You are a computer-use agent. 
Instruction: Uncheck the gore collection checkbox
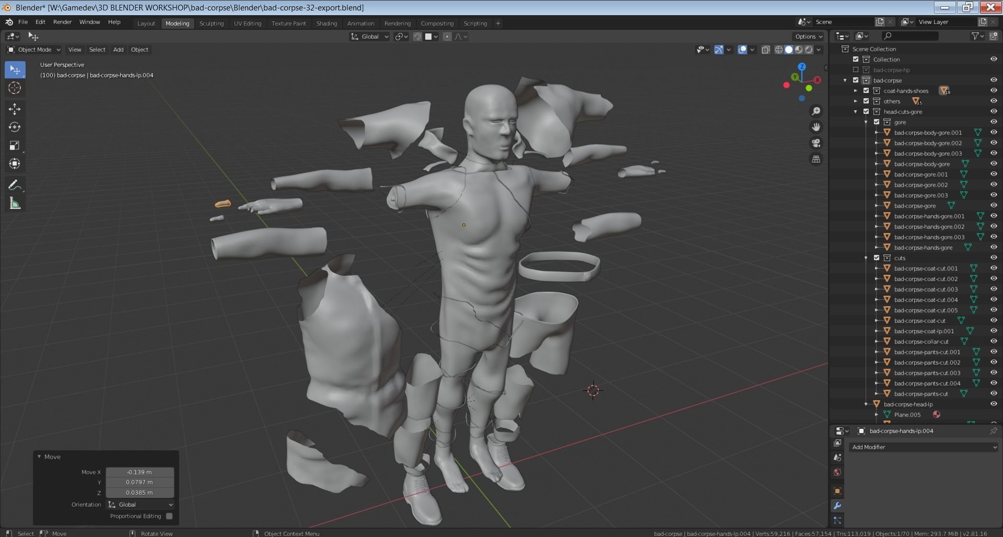tap(877, 122)
